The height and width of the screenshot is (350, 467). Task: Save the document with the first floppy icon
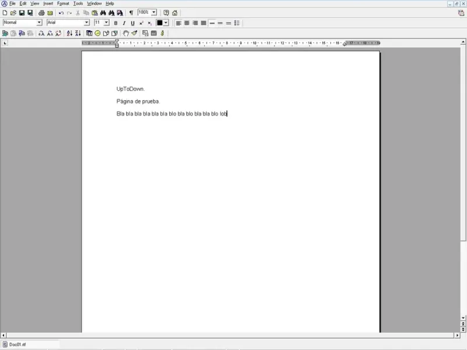[x=22, y=13]
